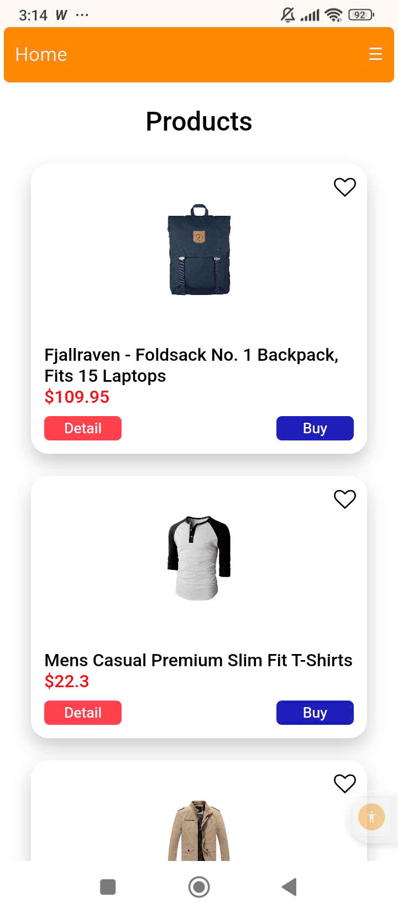Tap the backpack product image
398x913 pixels.
[199, 250]
